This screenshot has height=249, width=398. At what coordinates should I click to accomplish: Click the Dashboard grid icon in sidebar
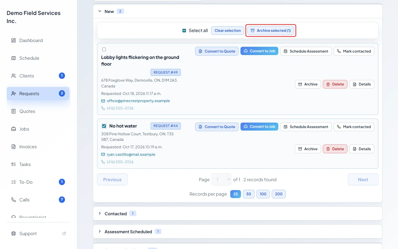(14, 40)
